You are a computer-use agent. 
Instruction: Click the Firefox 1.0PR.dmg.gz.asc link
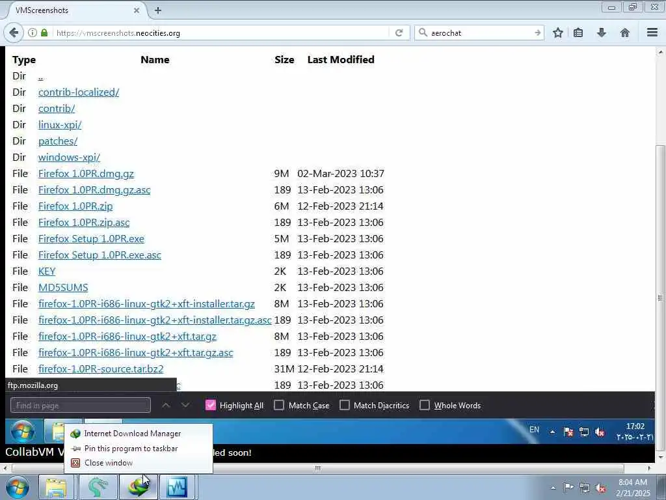point(94,189)
